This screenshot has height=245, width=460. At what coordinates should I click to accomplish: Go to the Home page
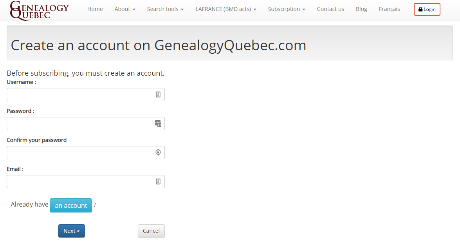click(95, 9)
